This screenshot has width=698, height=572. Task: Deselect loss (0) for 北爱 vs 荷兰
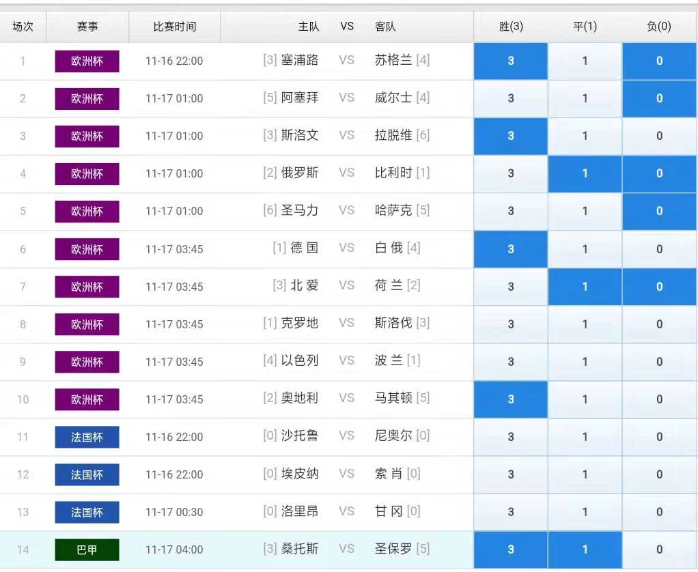tap(659, 287)
